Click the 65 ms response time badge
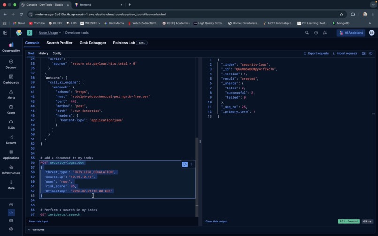The image size is (378, 236). [x=367, y=221]
